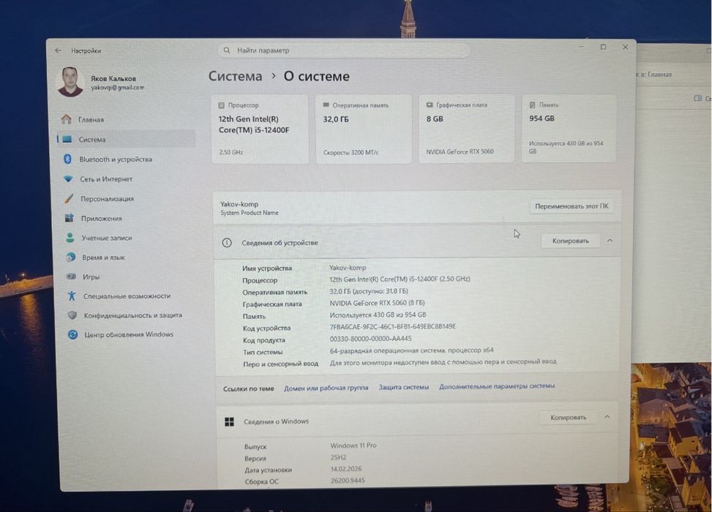This screenshot has height=512, width=712.
Task: Click the Оперативная память card icon
Action: coord(326,105)
